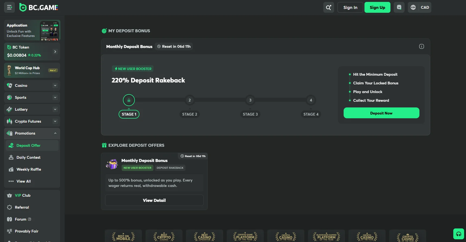This screenshot has width=466, height=242.
Task: Open live support headset icon
Action: tap(459, 234)
